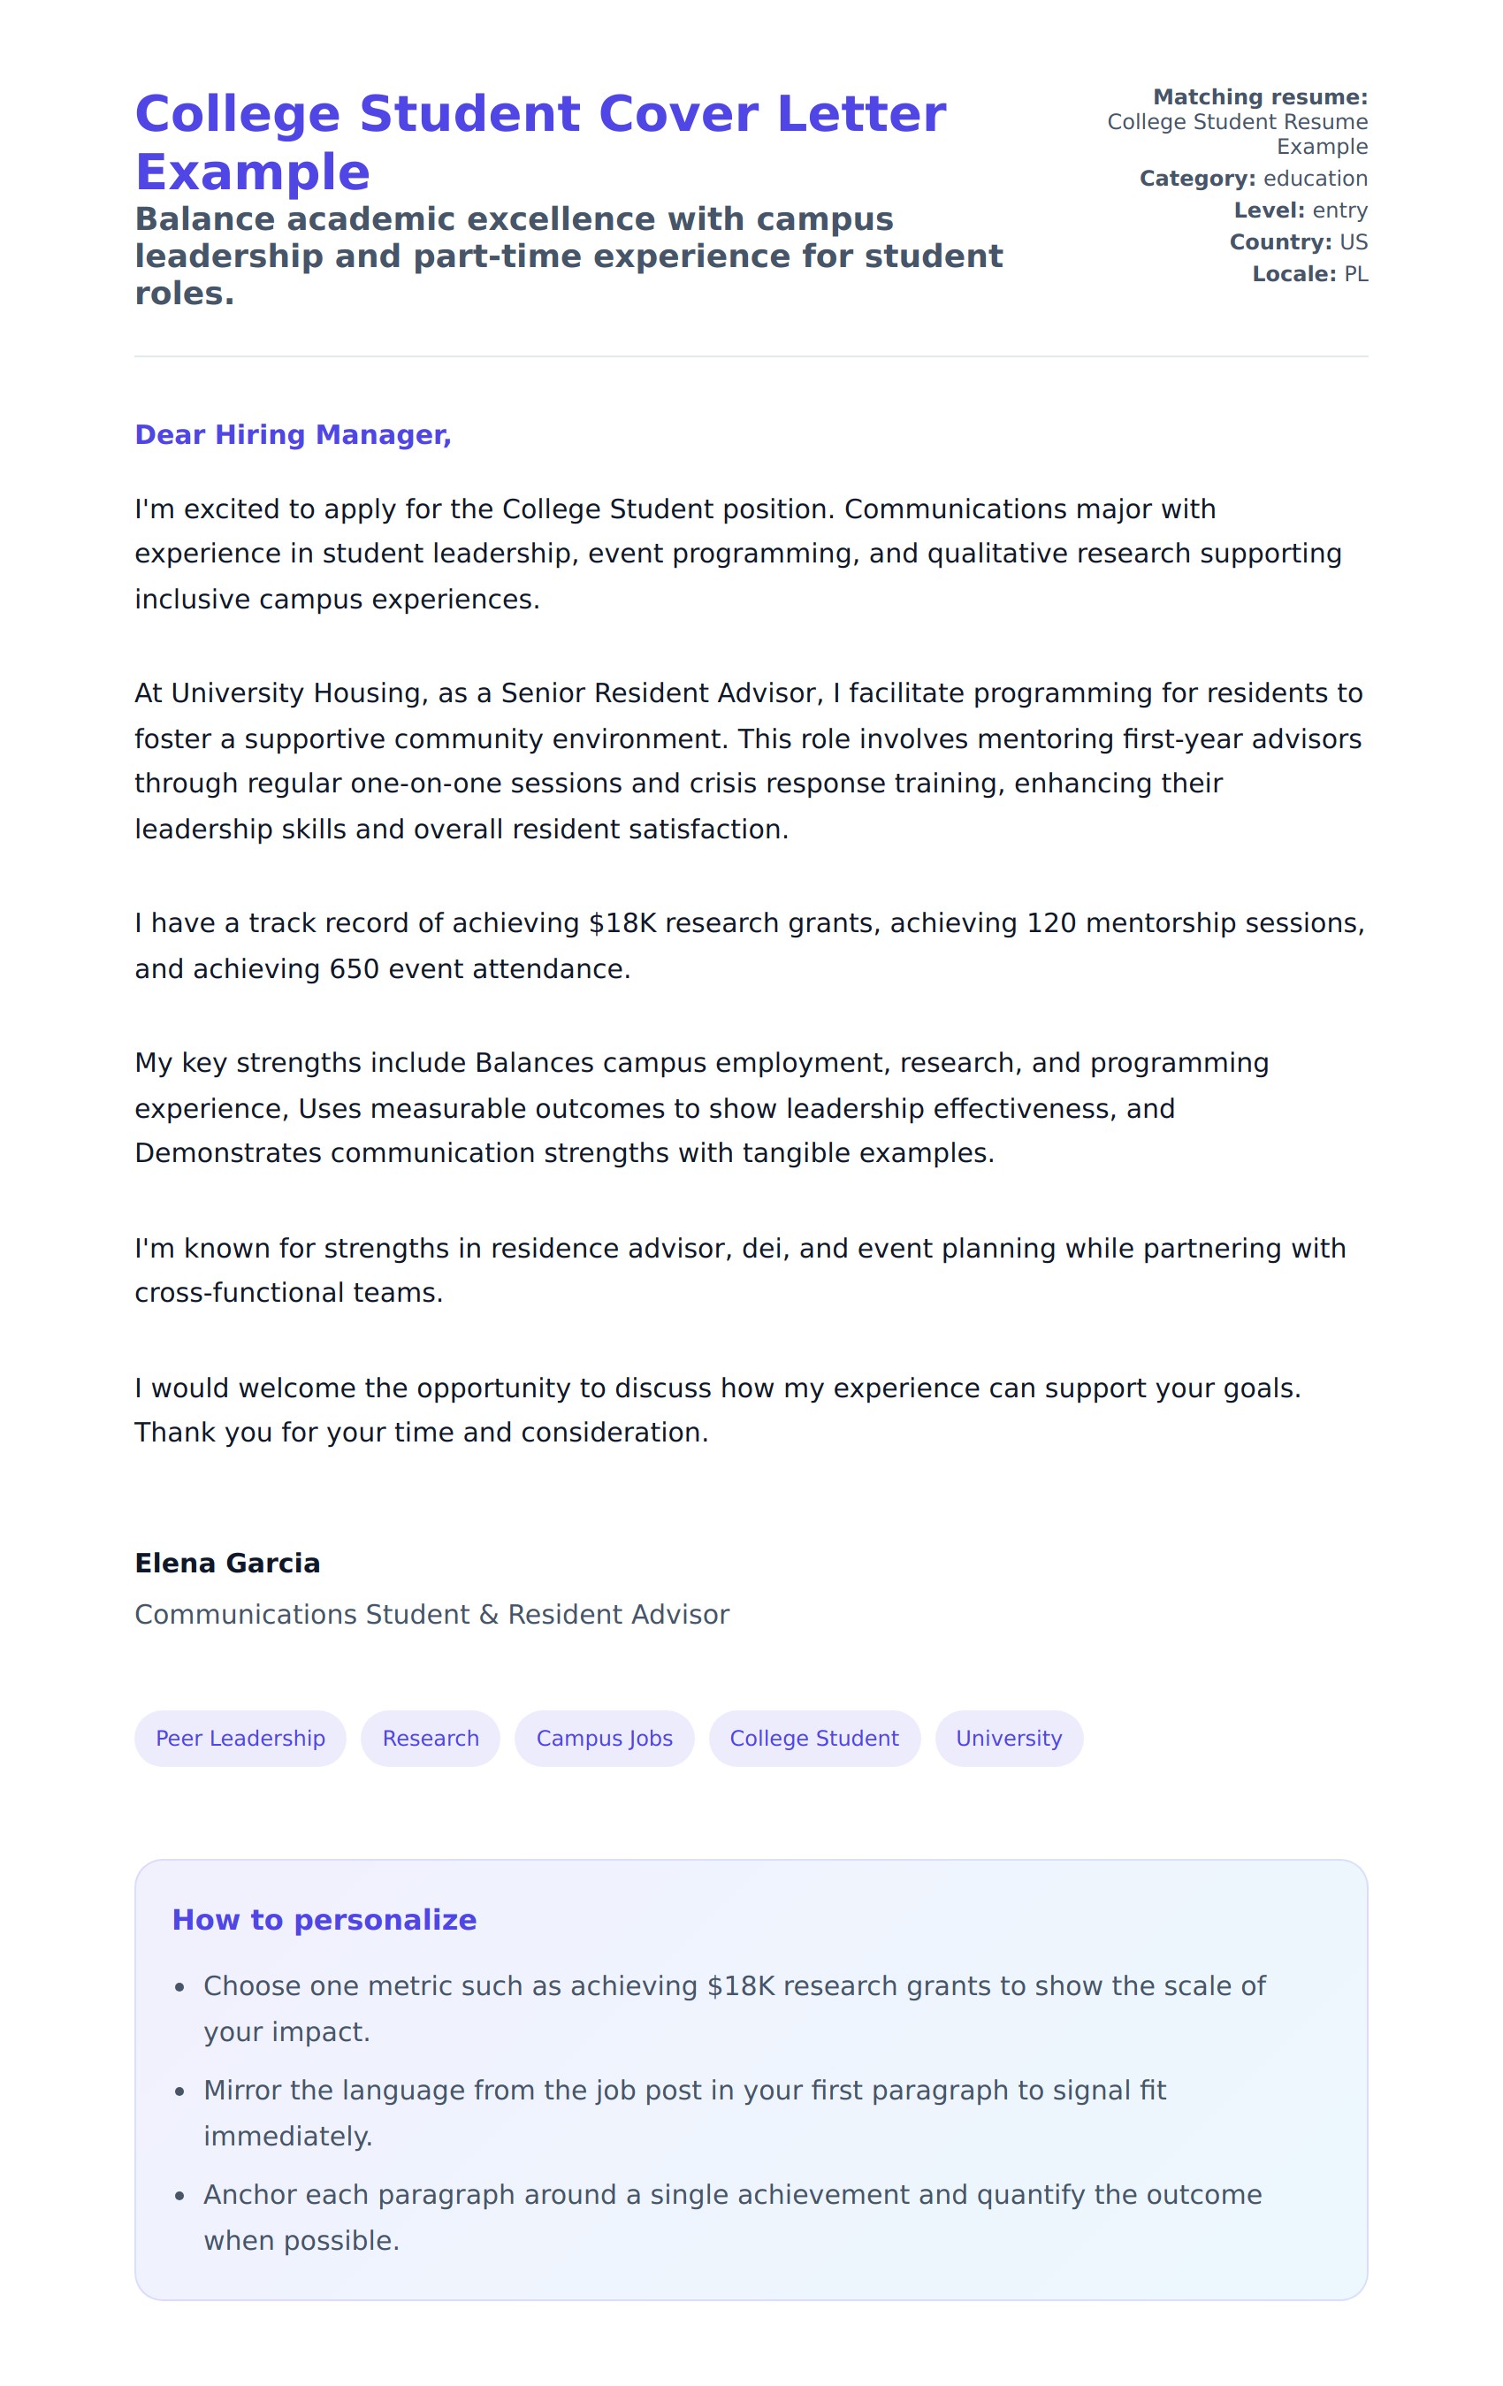Click the Communications Student & Resident Advisor line

[431, 1614]
